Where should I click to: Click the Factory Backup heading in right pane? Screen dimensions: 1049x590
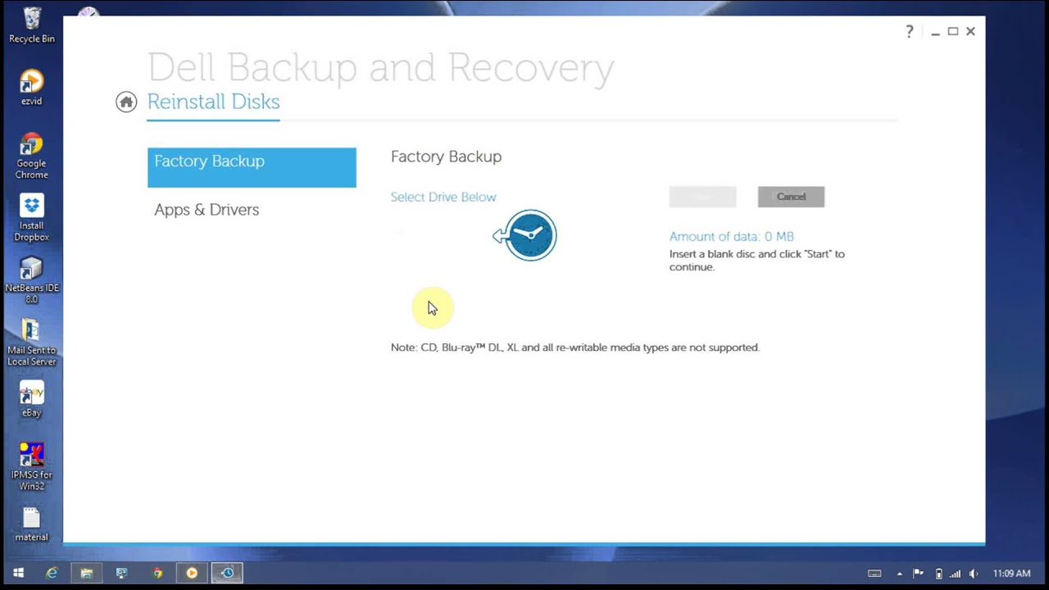tap(446, 157)
